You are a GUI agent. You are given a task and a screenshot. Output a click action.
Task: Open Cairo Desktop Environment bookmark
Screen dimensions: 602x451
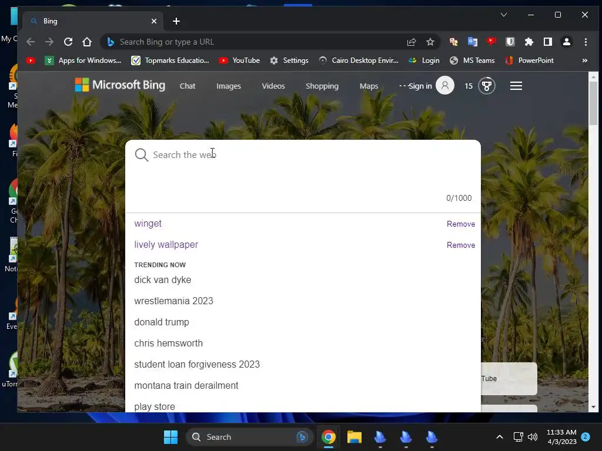[359, 60]
